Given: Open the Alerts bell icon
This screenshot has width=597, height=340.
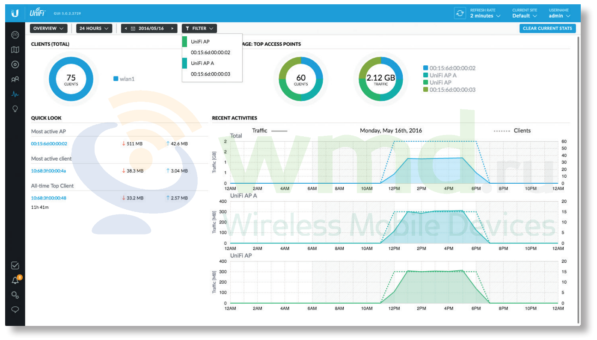Looking at the screenshot, I should coord(15,281).
